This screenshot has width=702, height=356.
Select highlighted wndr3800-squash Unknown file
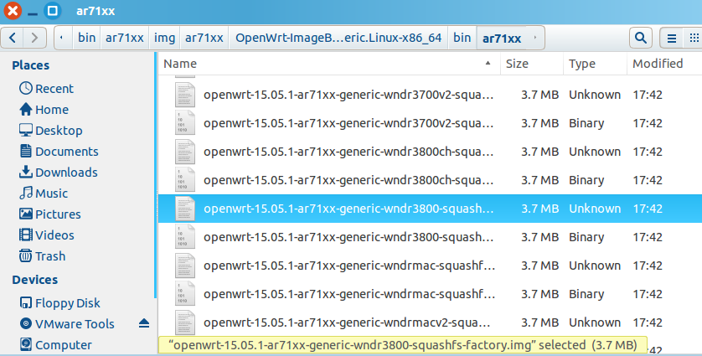[430, 209]
